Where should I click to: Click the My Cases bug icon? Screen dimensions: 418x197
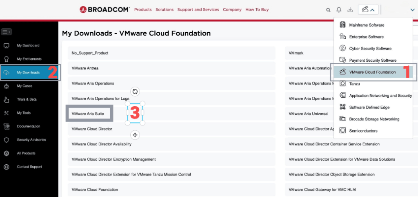tap(7, 86)
